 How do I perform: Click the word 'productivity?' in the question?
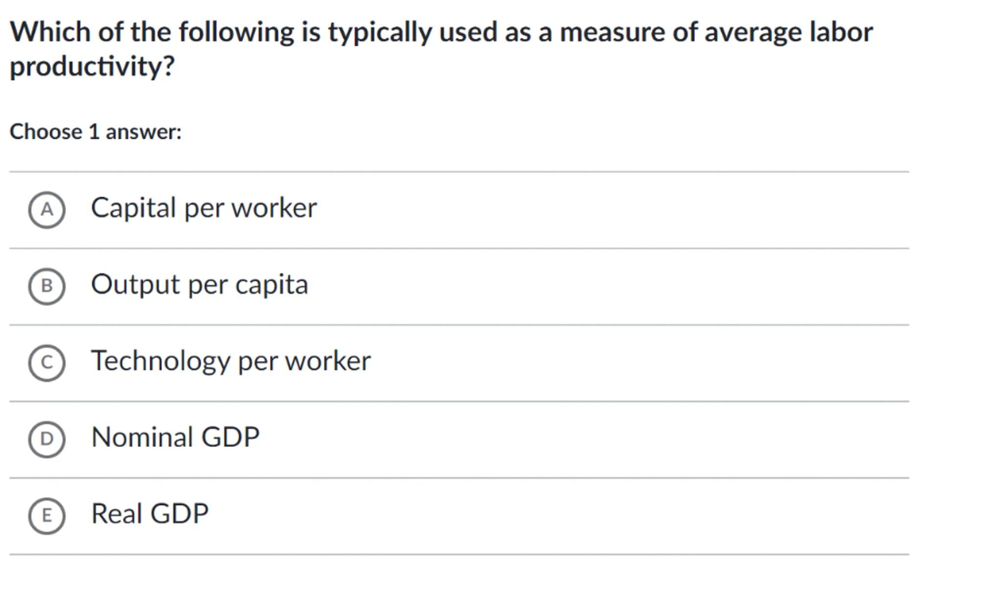pos(92,66)
